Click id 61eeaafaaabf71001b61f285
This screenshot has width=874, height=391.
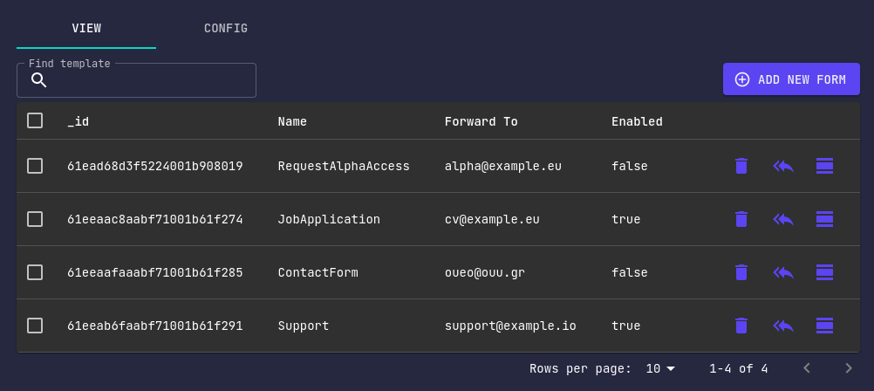click(155, 272)
